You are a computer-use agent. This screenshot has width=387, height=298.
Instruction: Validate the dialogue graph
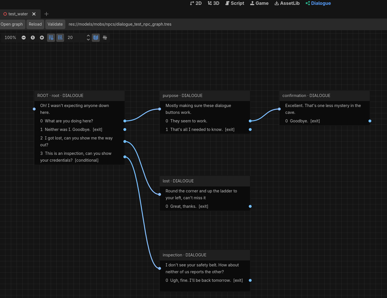55,24
